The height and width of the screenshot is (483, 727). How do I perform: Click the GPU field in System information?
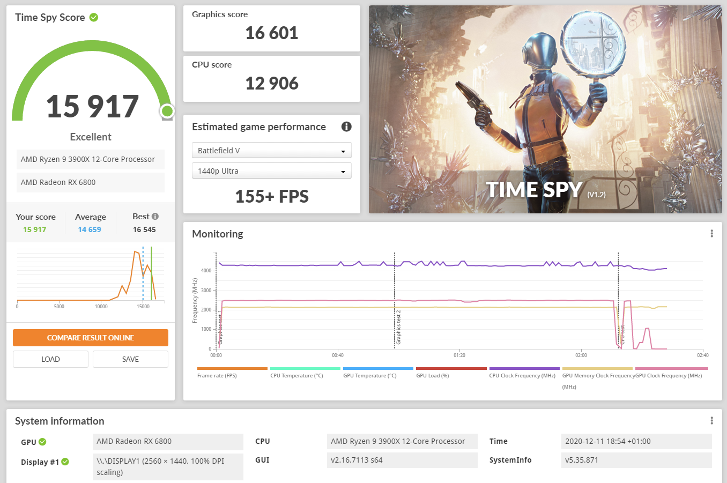coord(168,442)
